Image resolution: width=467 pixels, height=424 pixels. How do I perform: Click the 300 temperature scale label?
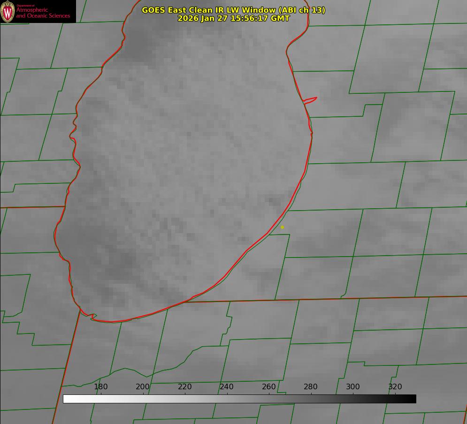[x=353, y=387]
